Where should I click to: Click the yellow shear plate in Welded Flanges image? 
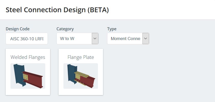pyautogui.click(x=26, y=77)
